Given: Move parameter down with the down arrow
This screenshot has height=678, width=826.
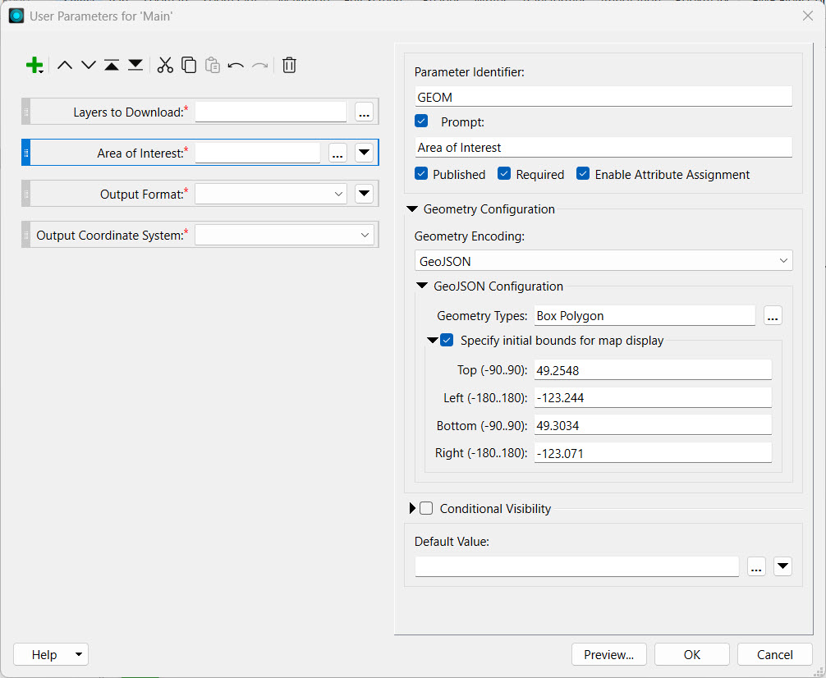Looking at the screenshot, I should pos(89,66).
